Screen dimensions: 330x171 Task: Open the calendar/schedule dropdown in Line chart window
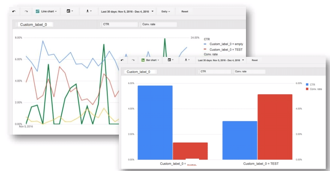point(70,11)
